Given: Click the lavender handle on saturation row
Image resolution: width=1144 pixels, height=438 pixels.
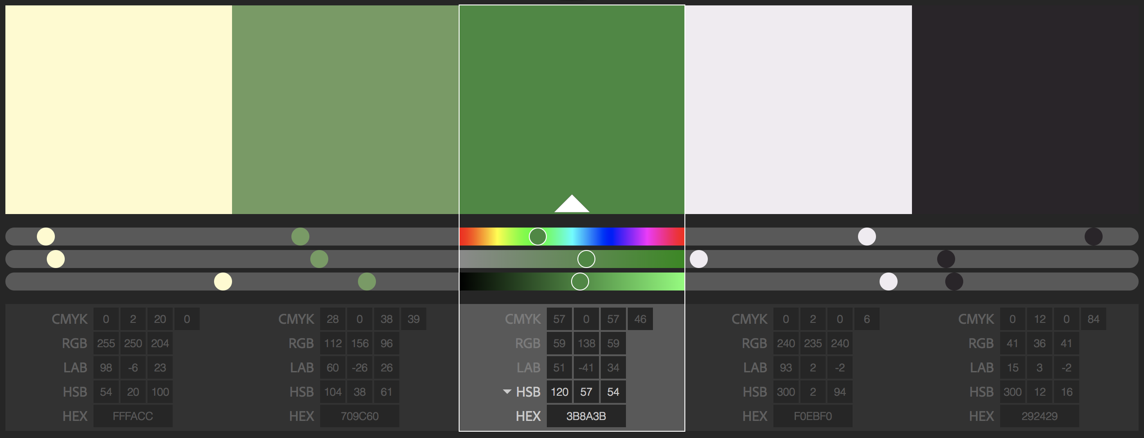Looking at the screenshot, I should coord(699,259).
